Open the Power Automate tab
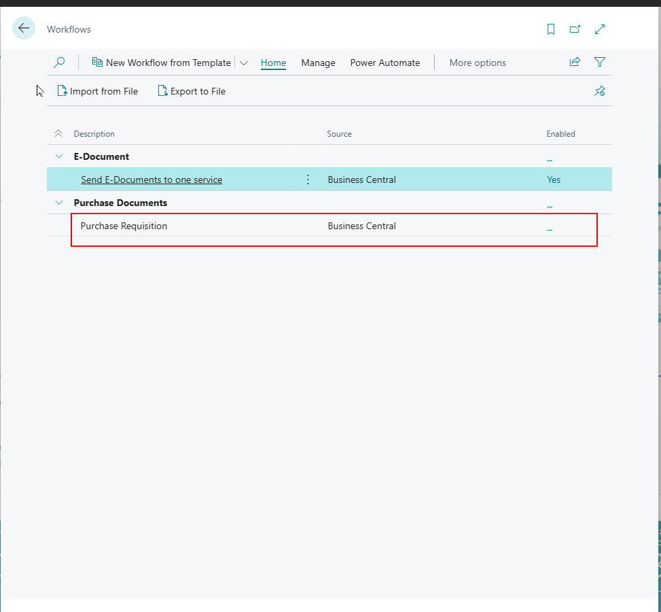 [385, 63]
